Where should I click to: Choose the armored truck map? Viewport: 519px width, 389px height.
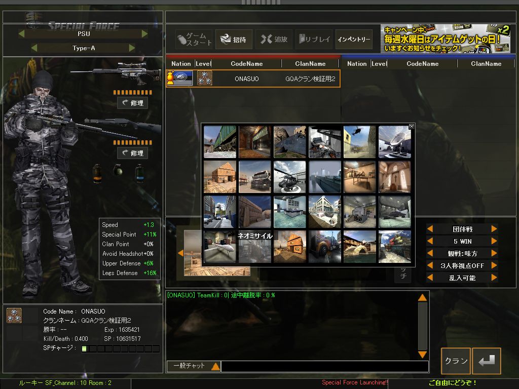(255, 177)
